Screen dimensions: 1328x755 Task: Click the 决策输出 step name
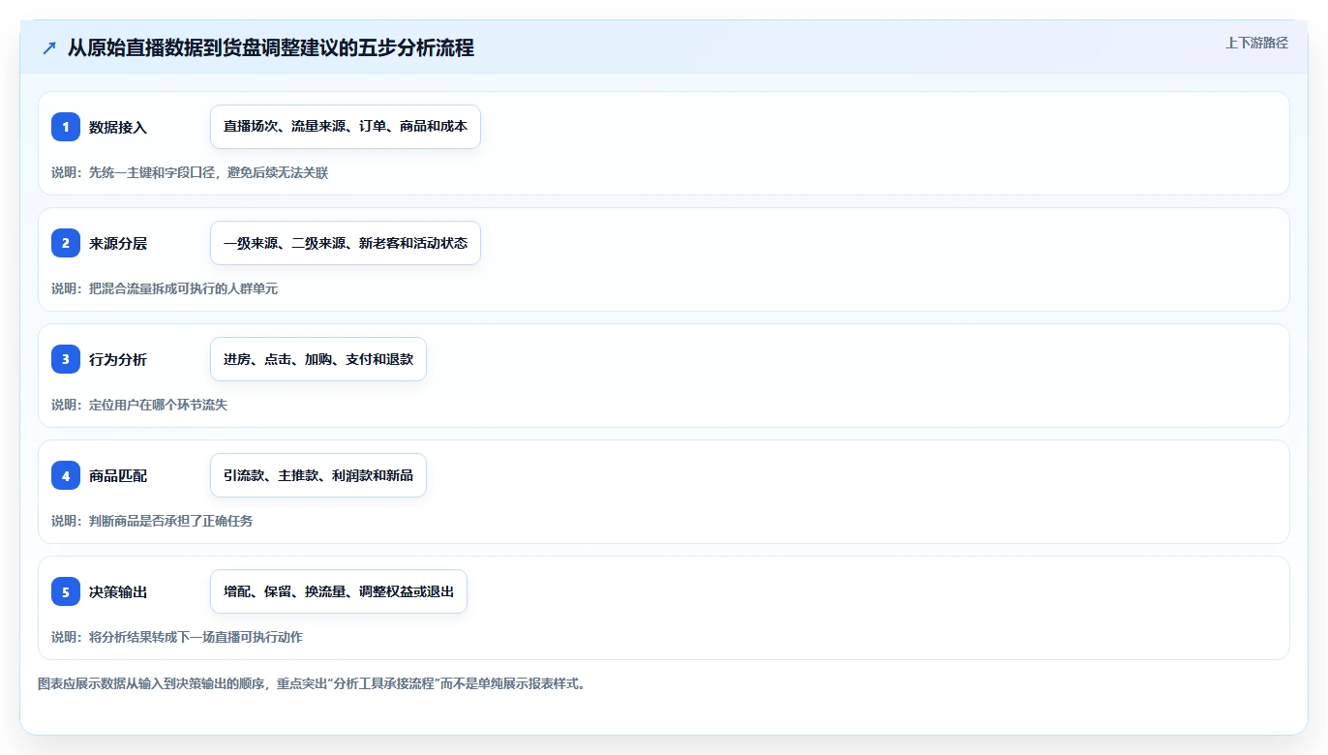(x=118, y=591)
